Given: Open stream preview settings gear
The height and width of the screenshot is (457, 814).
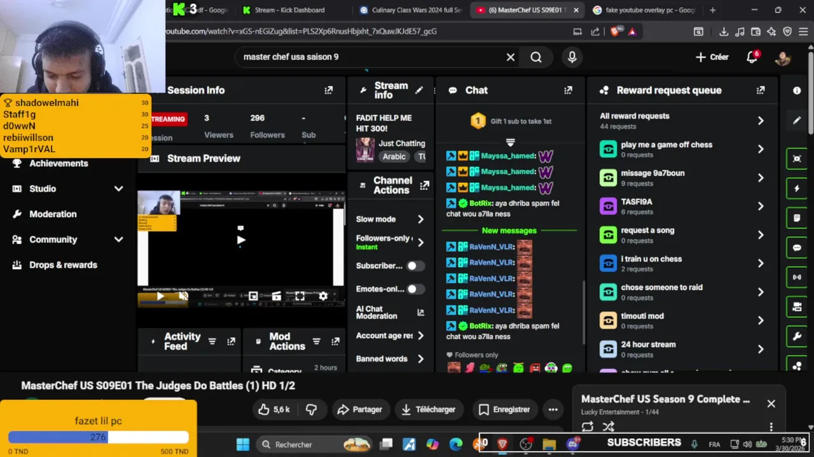Looking at the screenshot, I should point(323,296).
